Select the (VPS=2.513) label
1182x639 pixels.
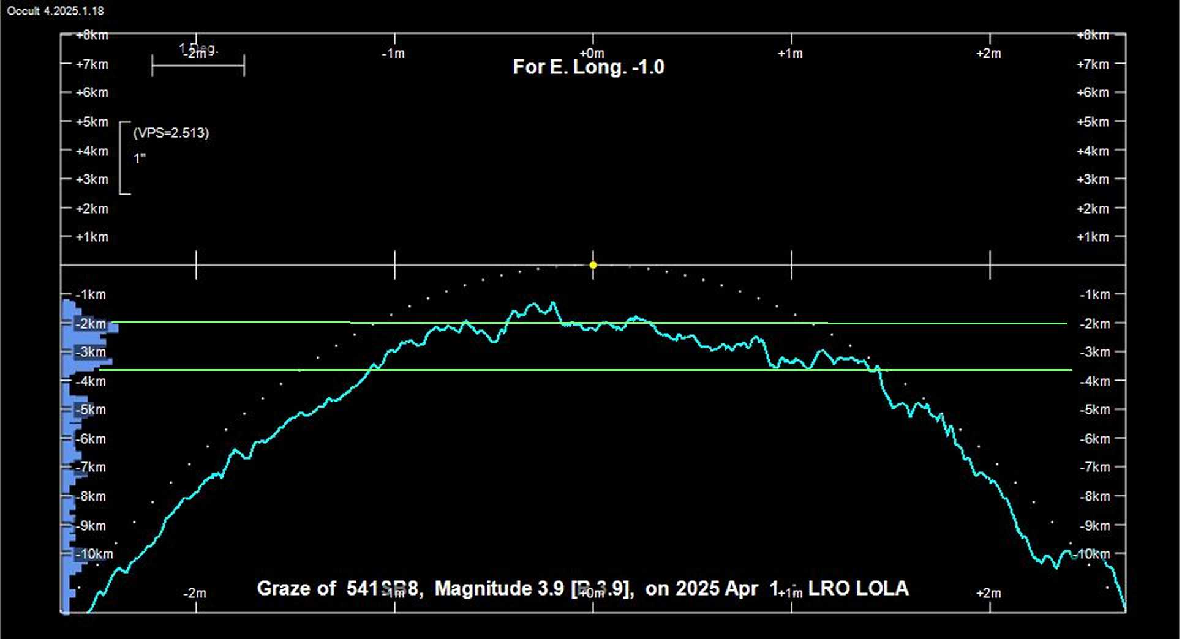pyautogui.click(x=171, y=133)
